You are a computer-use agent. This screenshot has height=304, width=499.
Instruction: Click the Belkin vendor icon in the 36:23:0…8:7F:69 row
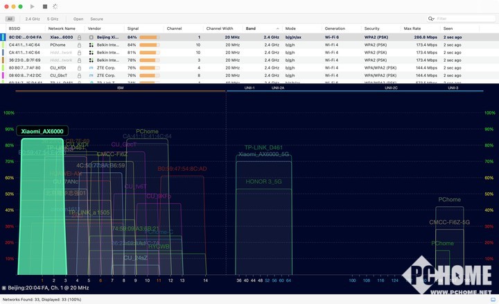(x=91, y=60)
